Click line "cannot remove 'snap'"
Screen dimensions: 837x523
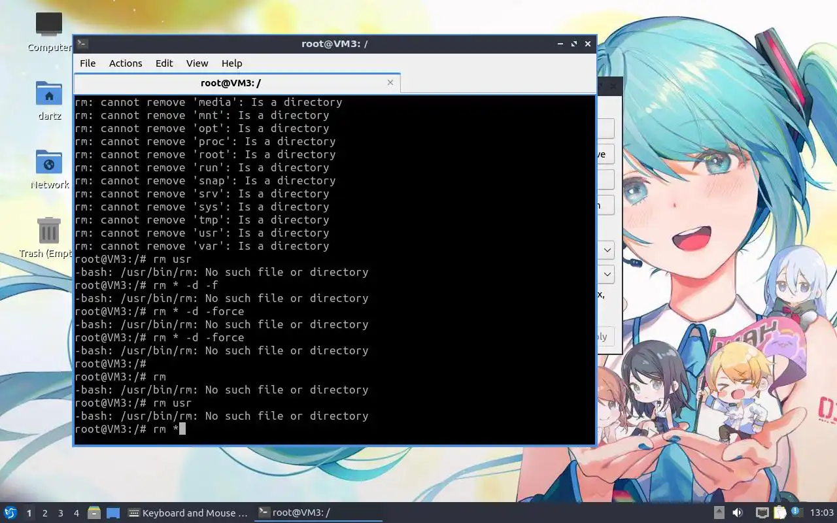(x=205, y=180)
